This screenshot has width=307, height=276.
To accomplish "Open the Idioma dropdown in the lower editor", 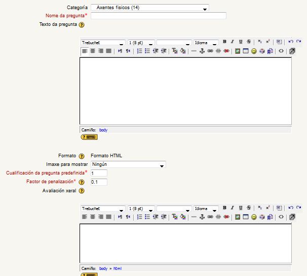I will coord(206,209).
